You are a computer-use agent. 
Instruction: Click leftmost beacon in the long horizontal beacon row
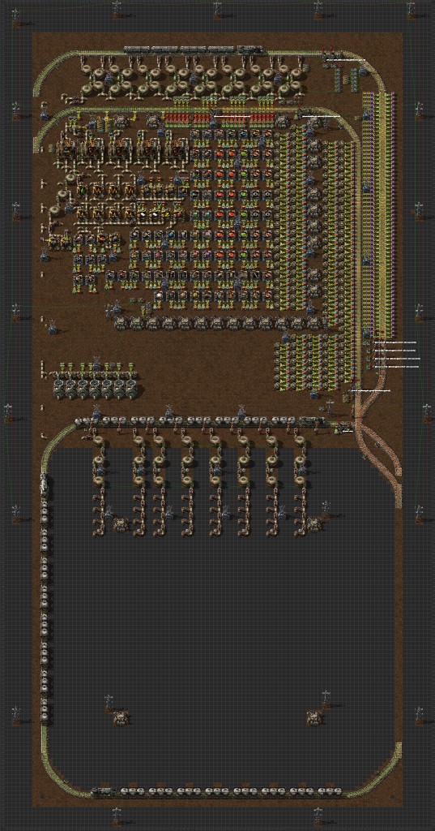(121, 322)
